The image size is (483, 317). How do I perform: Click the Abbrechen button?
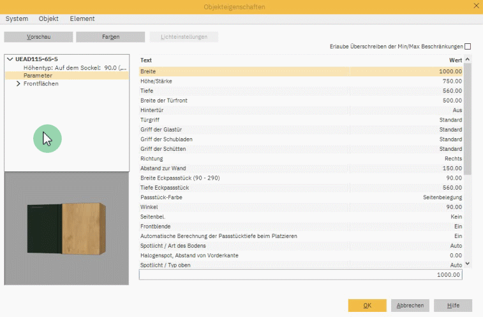coord(410,306)
